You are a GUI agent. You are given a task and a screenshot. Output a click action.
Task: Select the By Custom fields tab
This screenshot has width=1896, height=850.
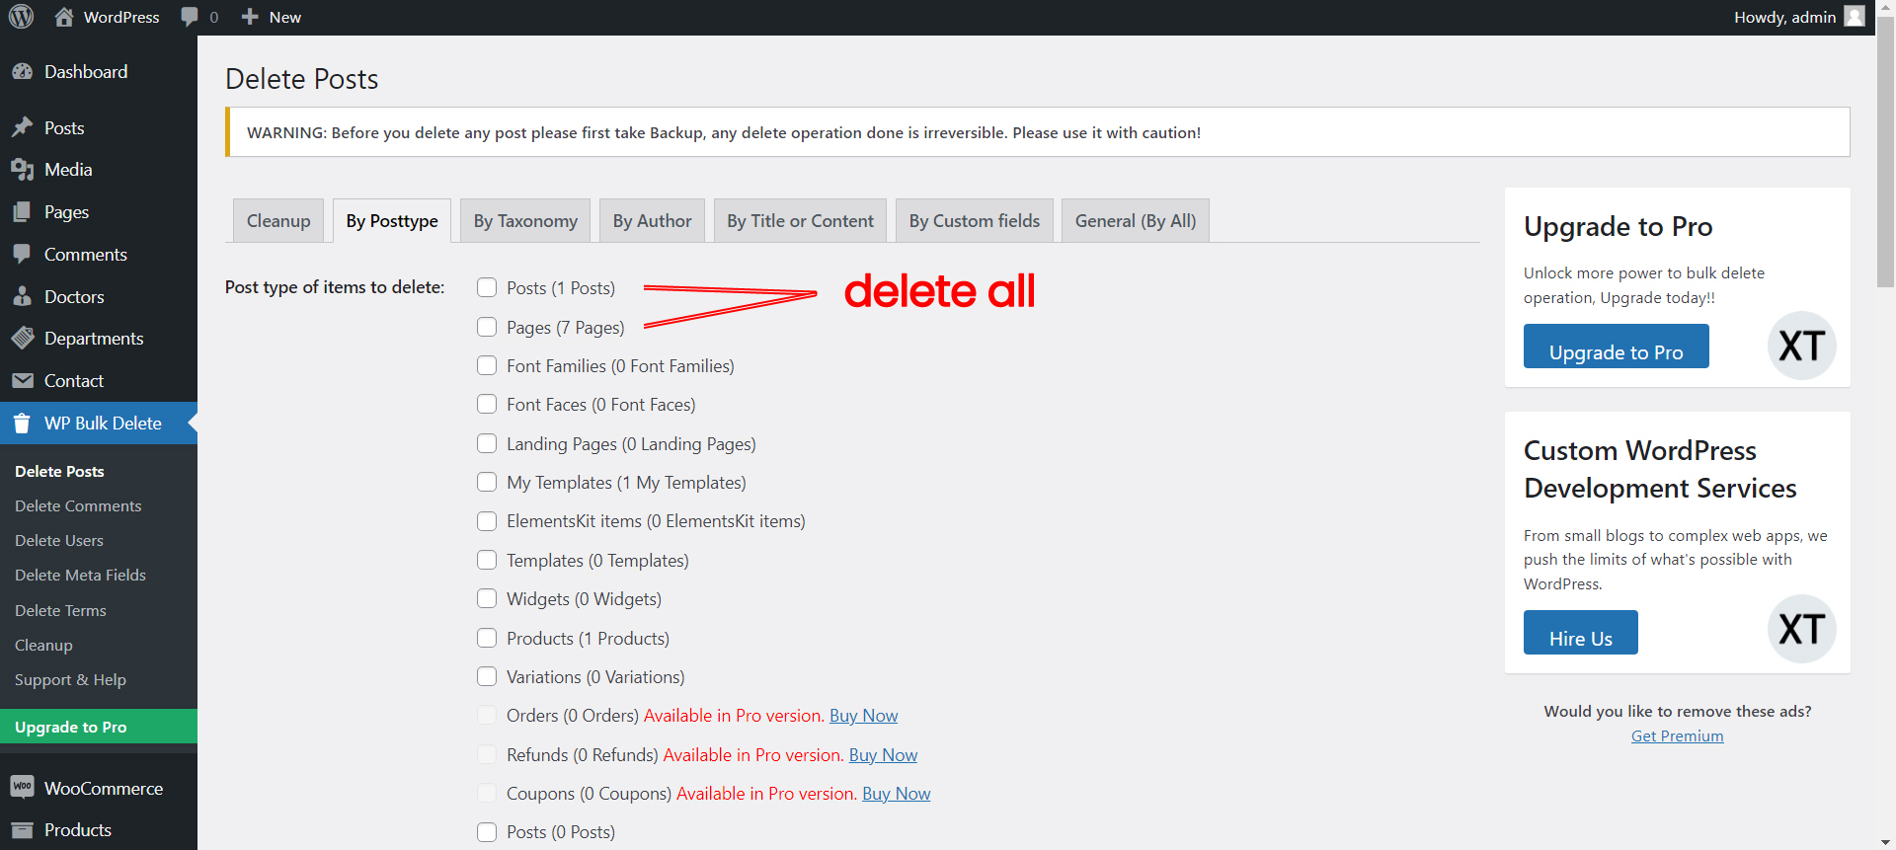[x=975, y=221]
